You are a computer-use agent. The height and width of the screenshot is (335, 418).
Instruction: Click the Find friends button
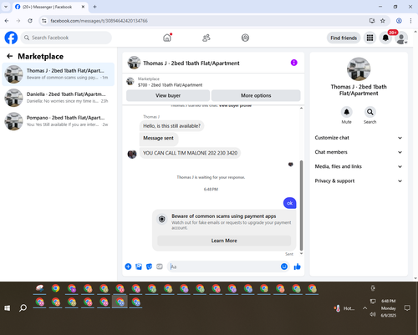pyautogui.click(x=344, y=38)
